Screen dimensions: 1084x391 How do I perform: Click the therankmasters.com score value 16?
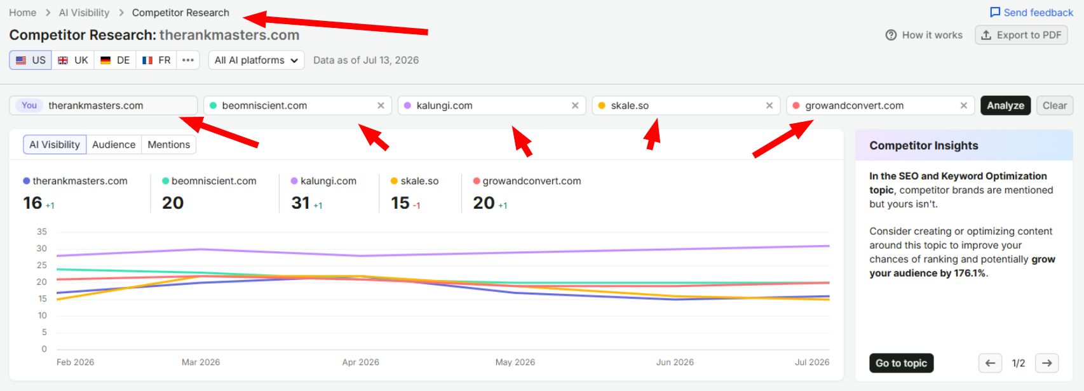pos(32,203)
